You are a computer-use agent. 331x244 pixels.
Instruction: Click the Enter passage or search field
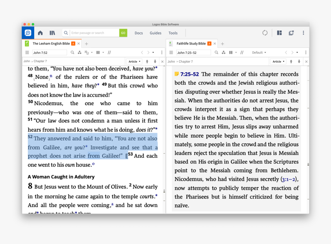tap(94, 33)
